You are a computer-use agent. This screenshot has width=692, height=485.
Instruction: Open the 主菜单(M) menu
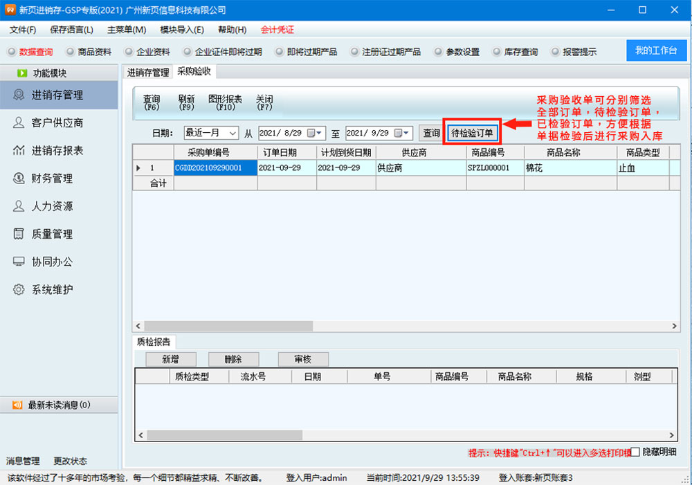127,30
